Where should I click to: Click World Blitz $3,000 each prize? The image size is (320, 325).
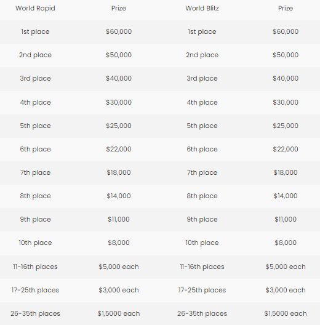click(x=286, y=290)
